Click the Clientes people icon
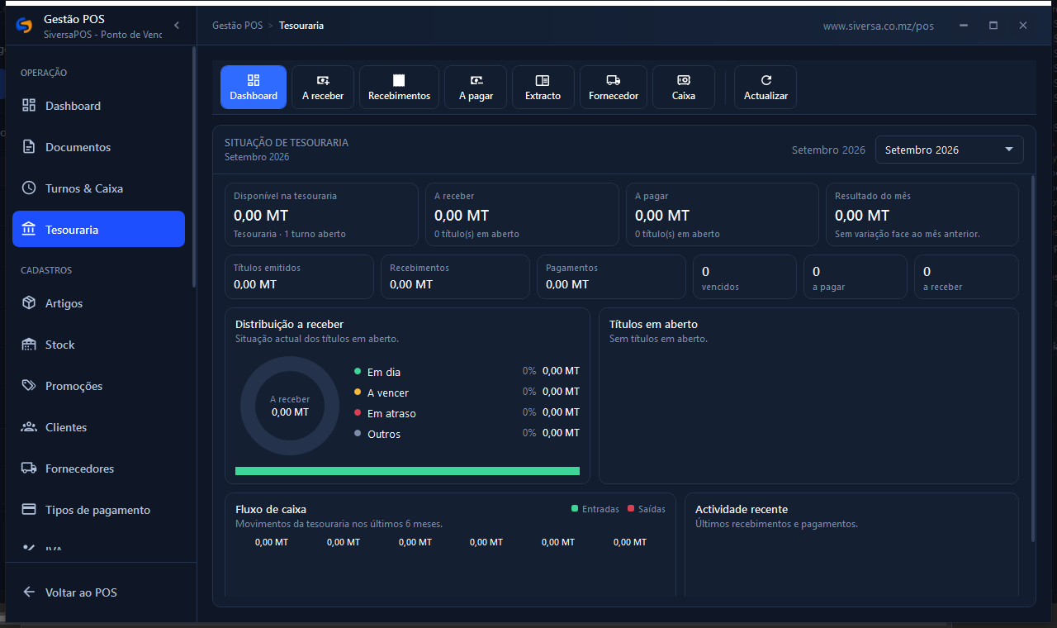The width and height of the screenshot is (1057, 628). click(x=29, y=427)
